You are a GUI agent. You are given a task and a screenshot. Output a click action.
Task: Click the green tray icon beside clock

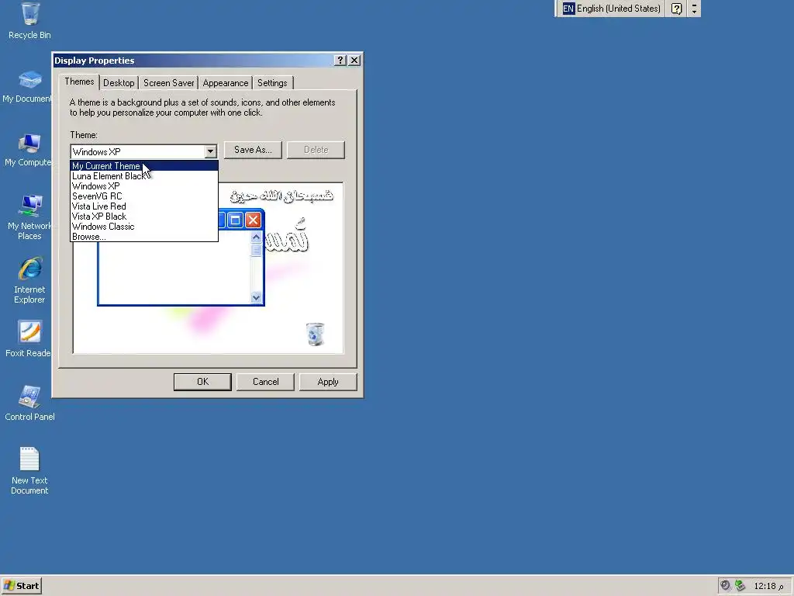[740, 586]
